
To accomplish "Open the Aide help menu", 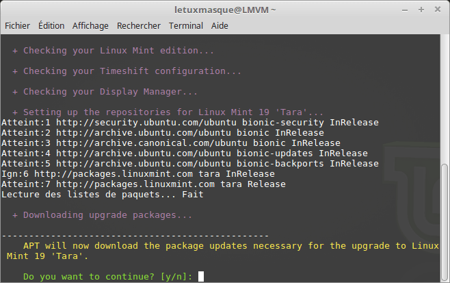I will (220, 25).
